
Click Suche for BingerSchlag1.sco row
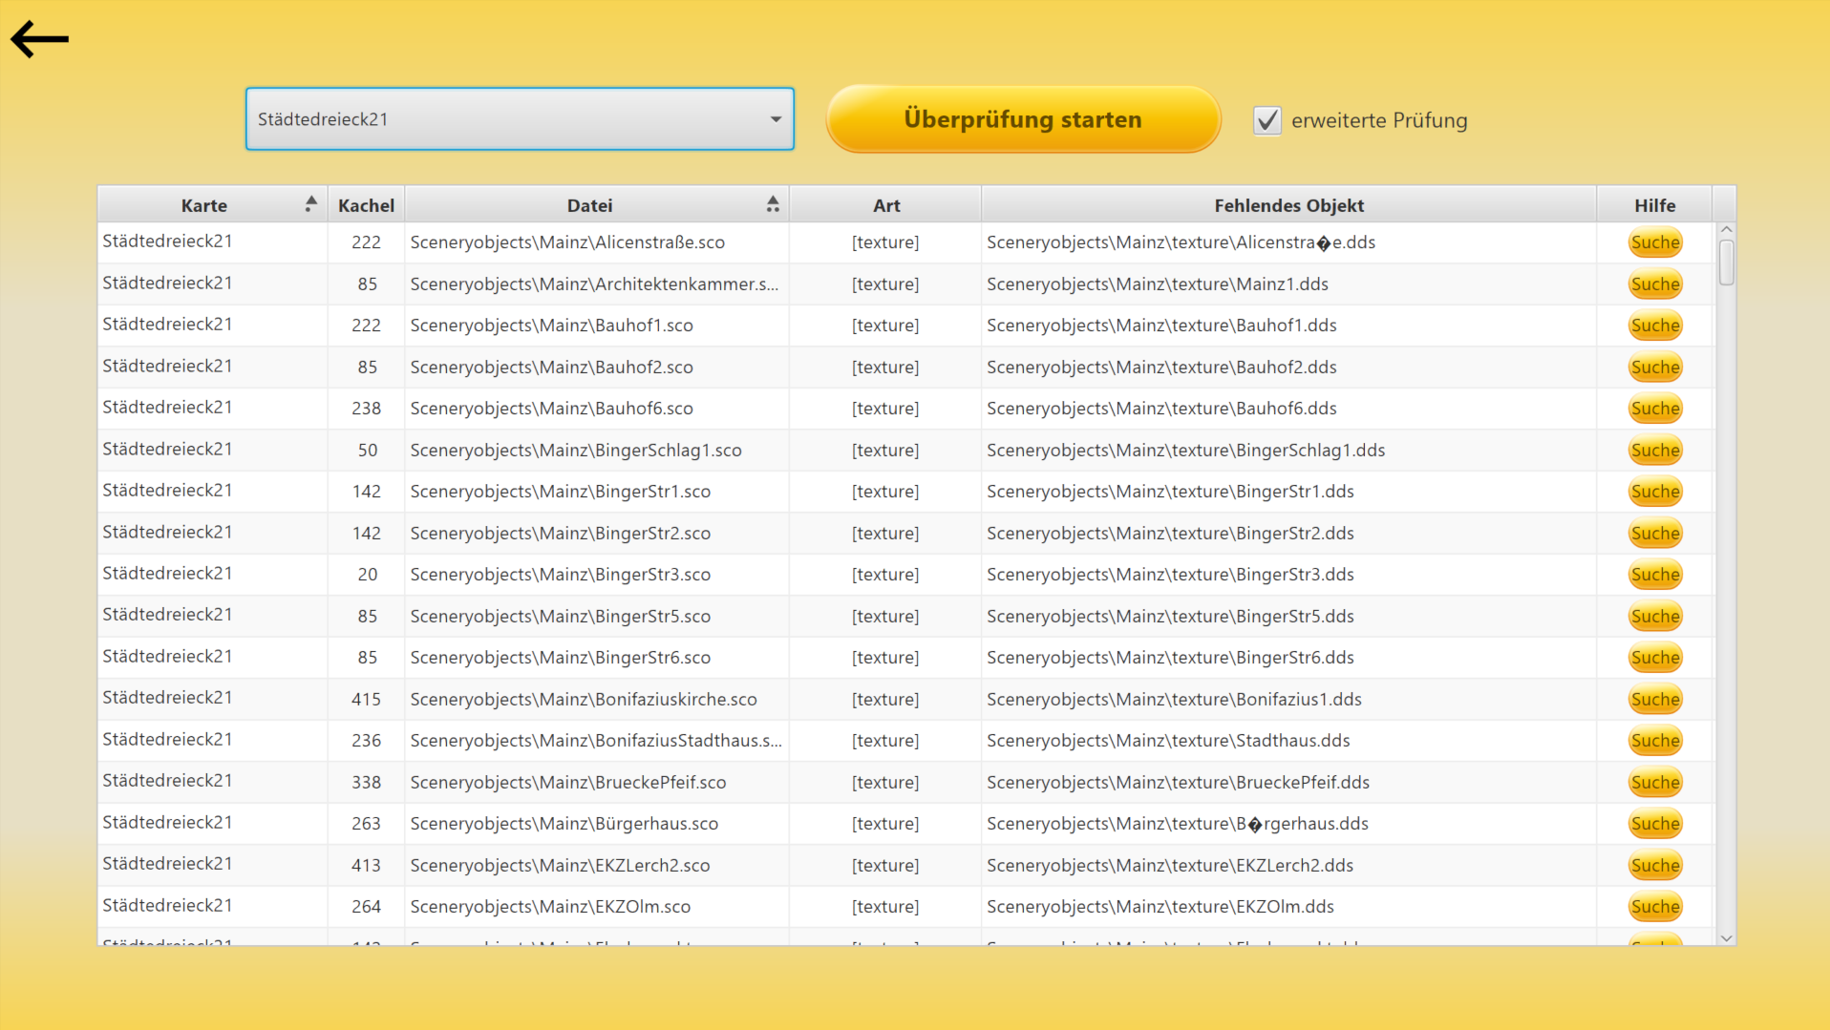[1654, 451]
